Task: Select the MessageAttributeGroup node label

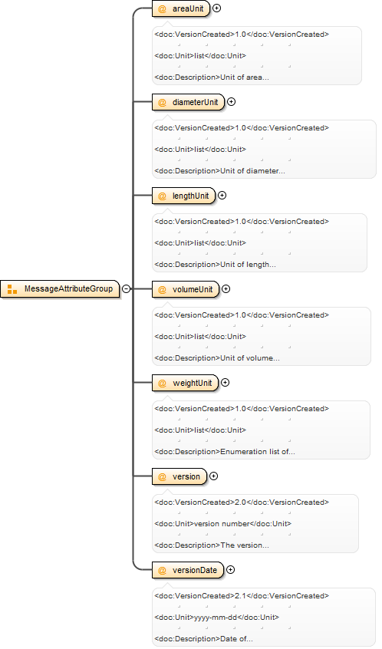Action: click(68, 288)
